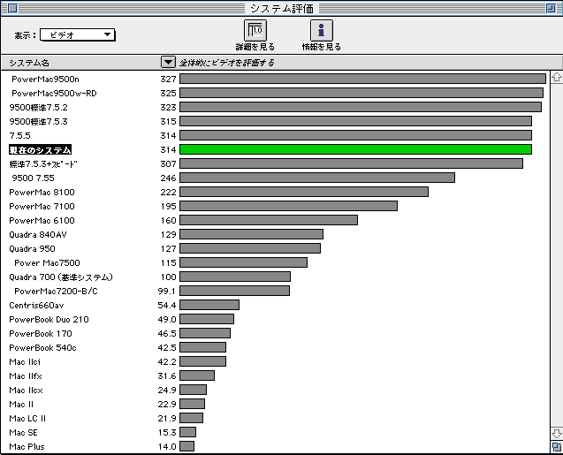This screenshot has width=563, height=455.
Task: Select the 7.5.5 system row
Action: click(275, 135)
